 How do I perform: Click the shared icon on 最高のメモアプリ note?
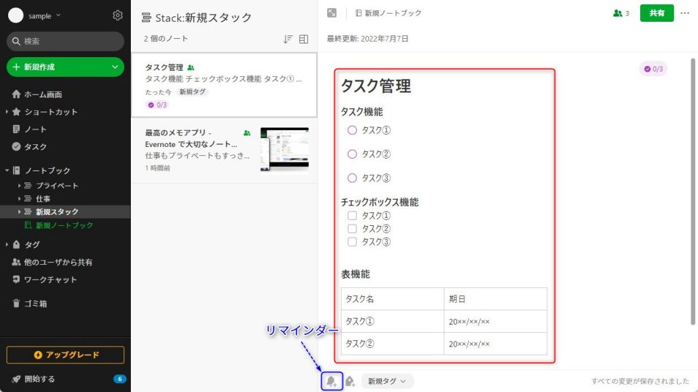[247, 133]
